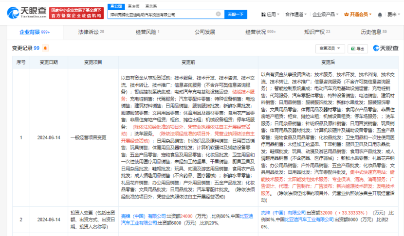Screen dimensions: 404x236
Task: Click the red 24000 amount in 变更前
Action: pyautogui.click(x=186, y=216)
